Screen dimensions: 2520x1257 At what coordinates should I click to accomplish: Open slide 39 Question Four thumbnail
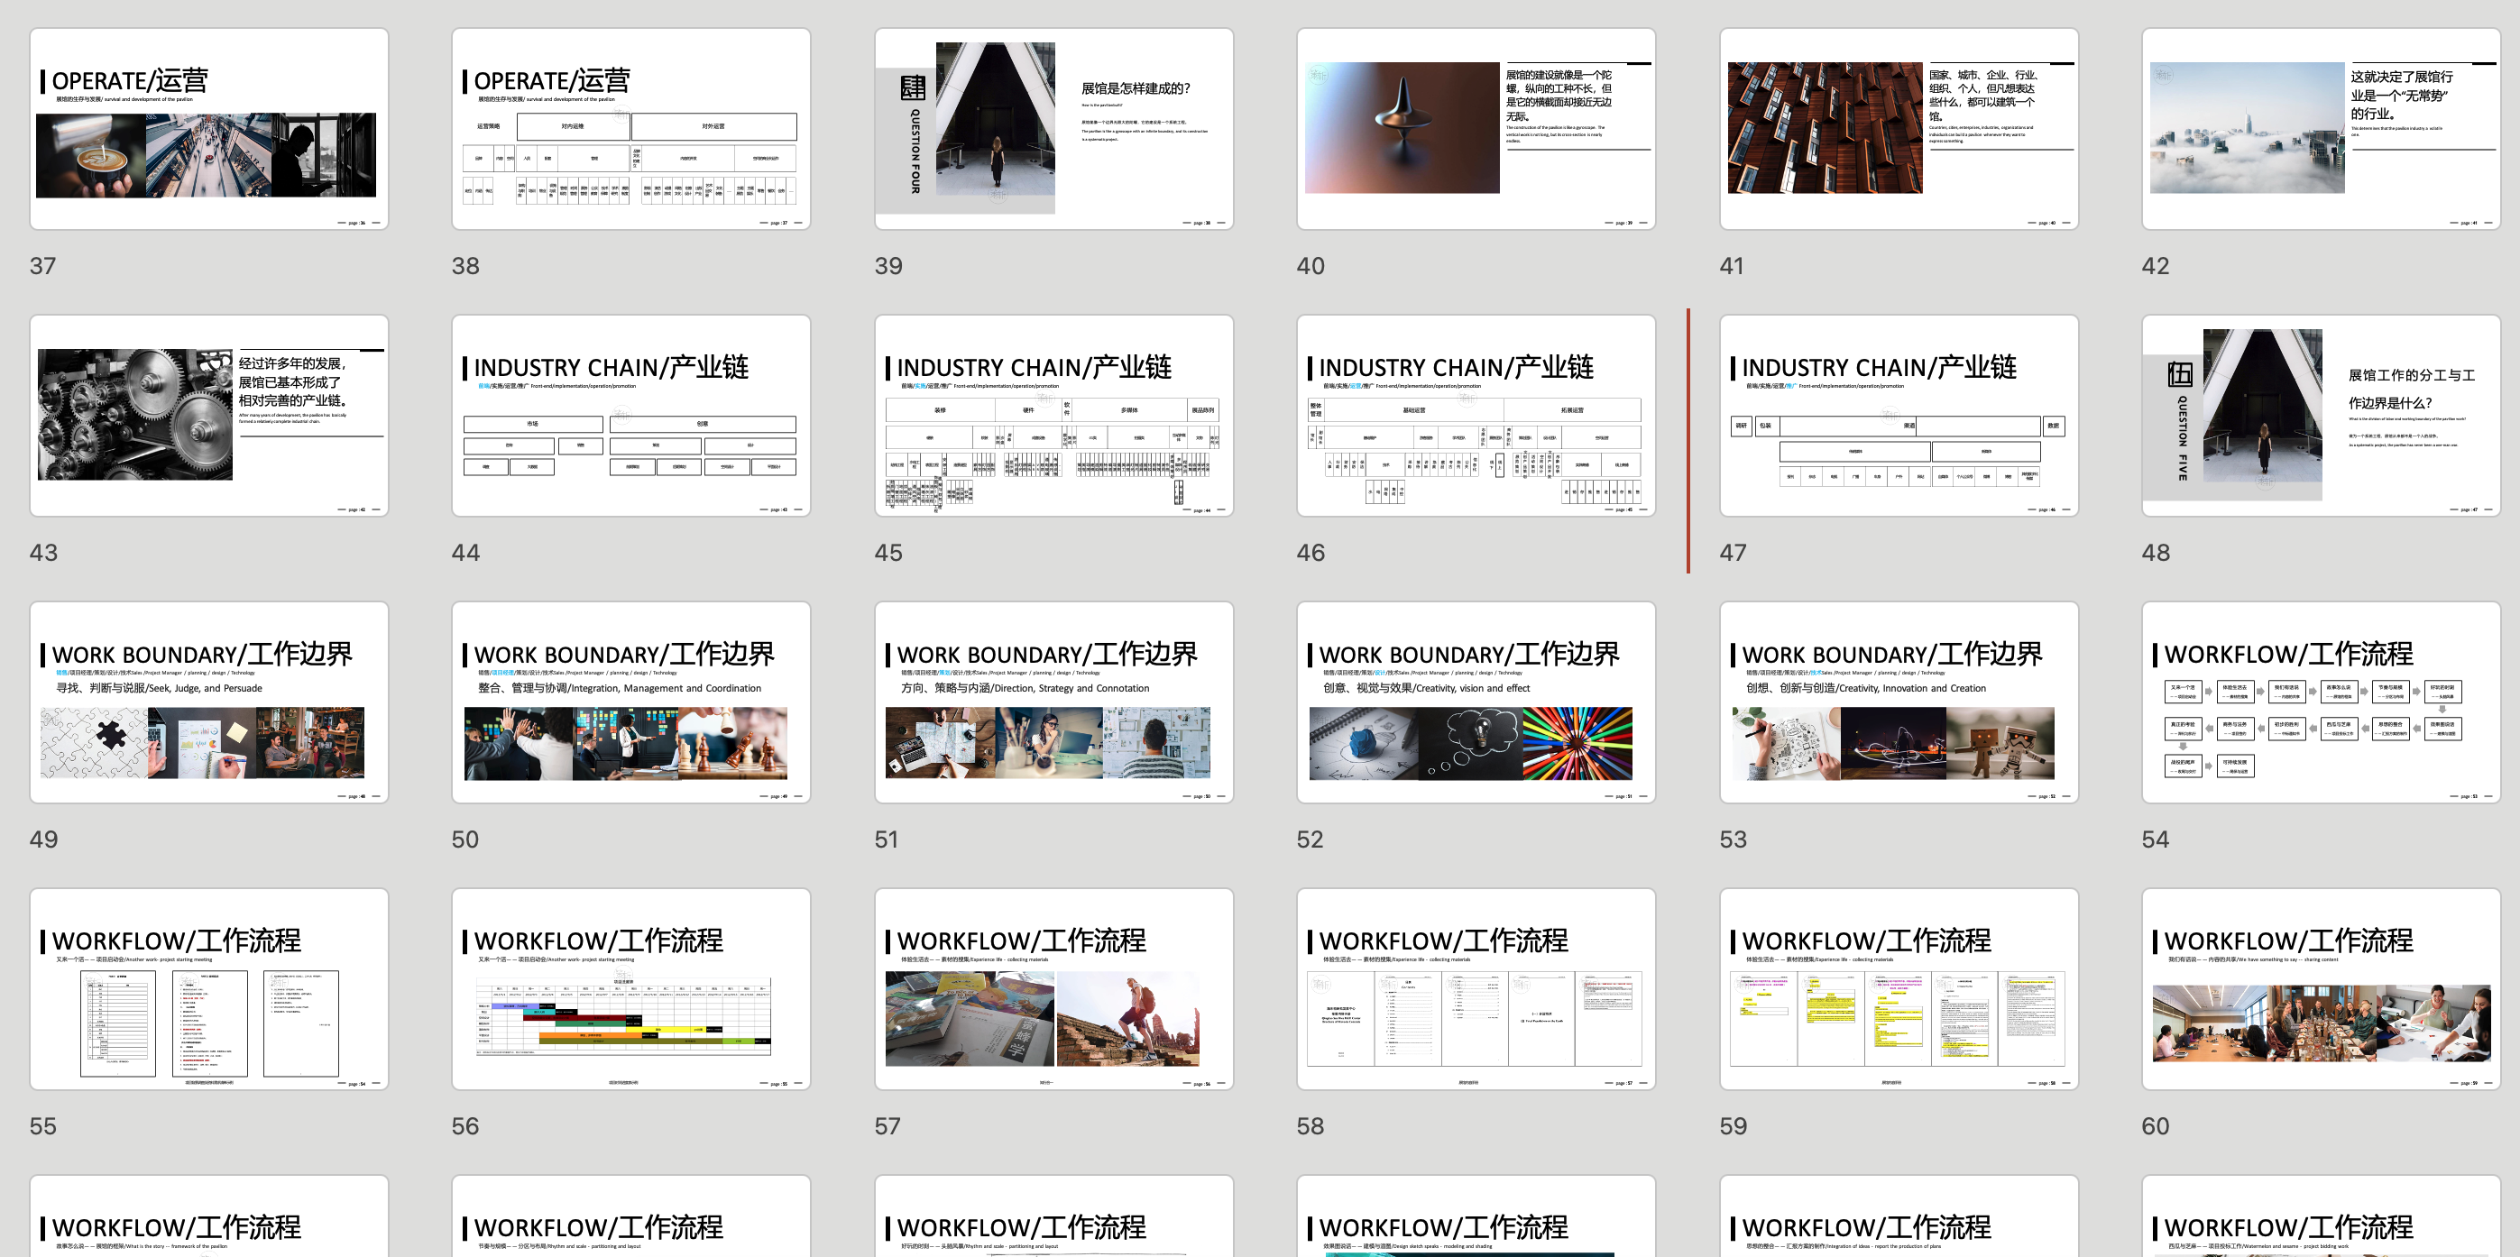1053,129
